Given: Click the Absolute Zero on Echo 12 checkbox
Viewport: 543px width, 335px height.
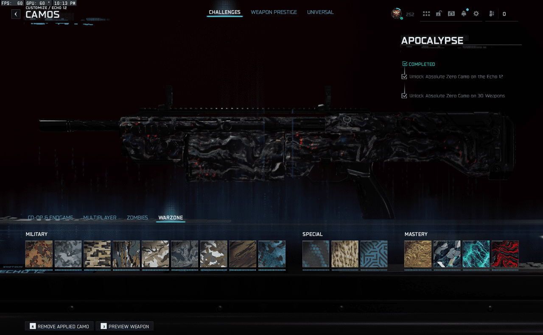Looking at the screenshot, I should coord(404,77).
